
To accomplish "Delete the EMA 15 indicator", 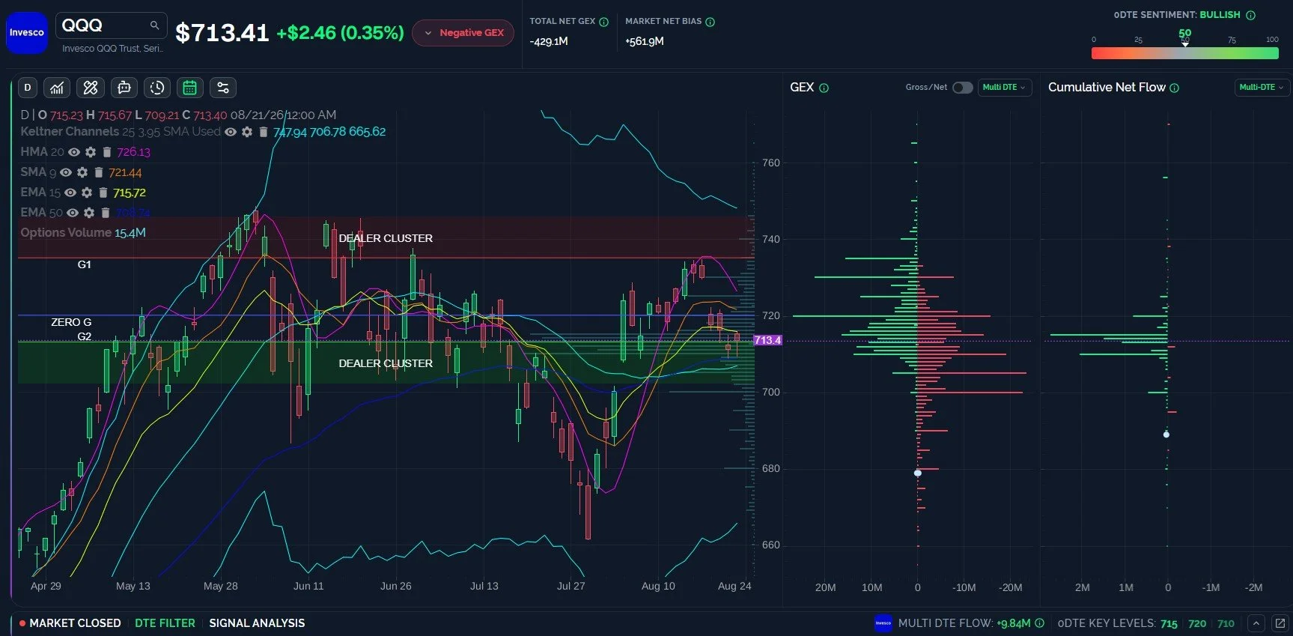I will (103, 193).
